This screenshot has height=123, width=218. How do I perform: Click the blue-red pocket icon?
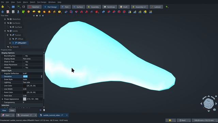[x=66, y=12]
